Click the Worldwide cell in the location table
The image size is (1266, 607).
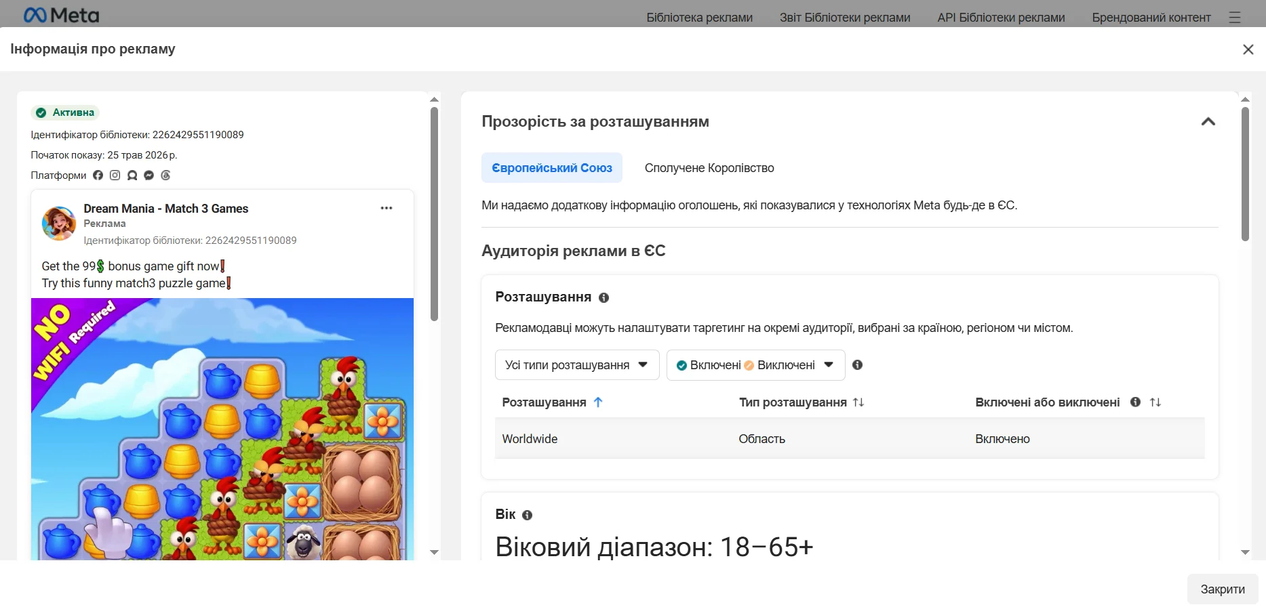point(530,439)
